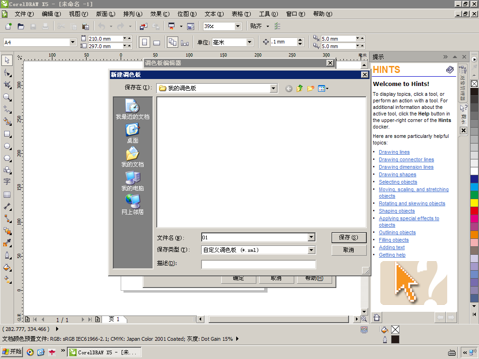Viewport: 479px width, 359px height.
Task: Expand the 保存在 folder dropdown
Action: (x=273, y=88)
